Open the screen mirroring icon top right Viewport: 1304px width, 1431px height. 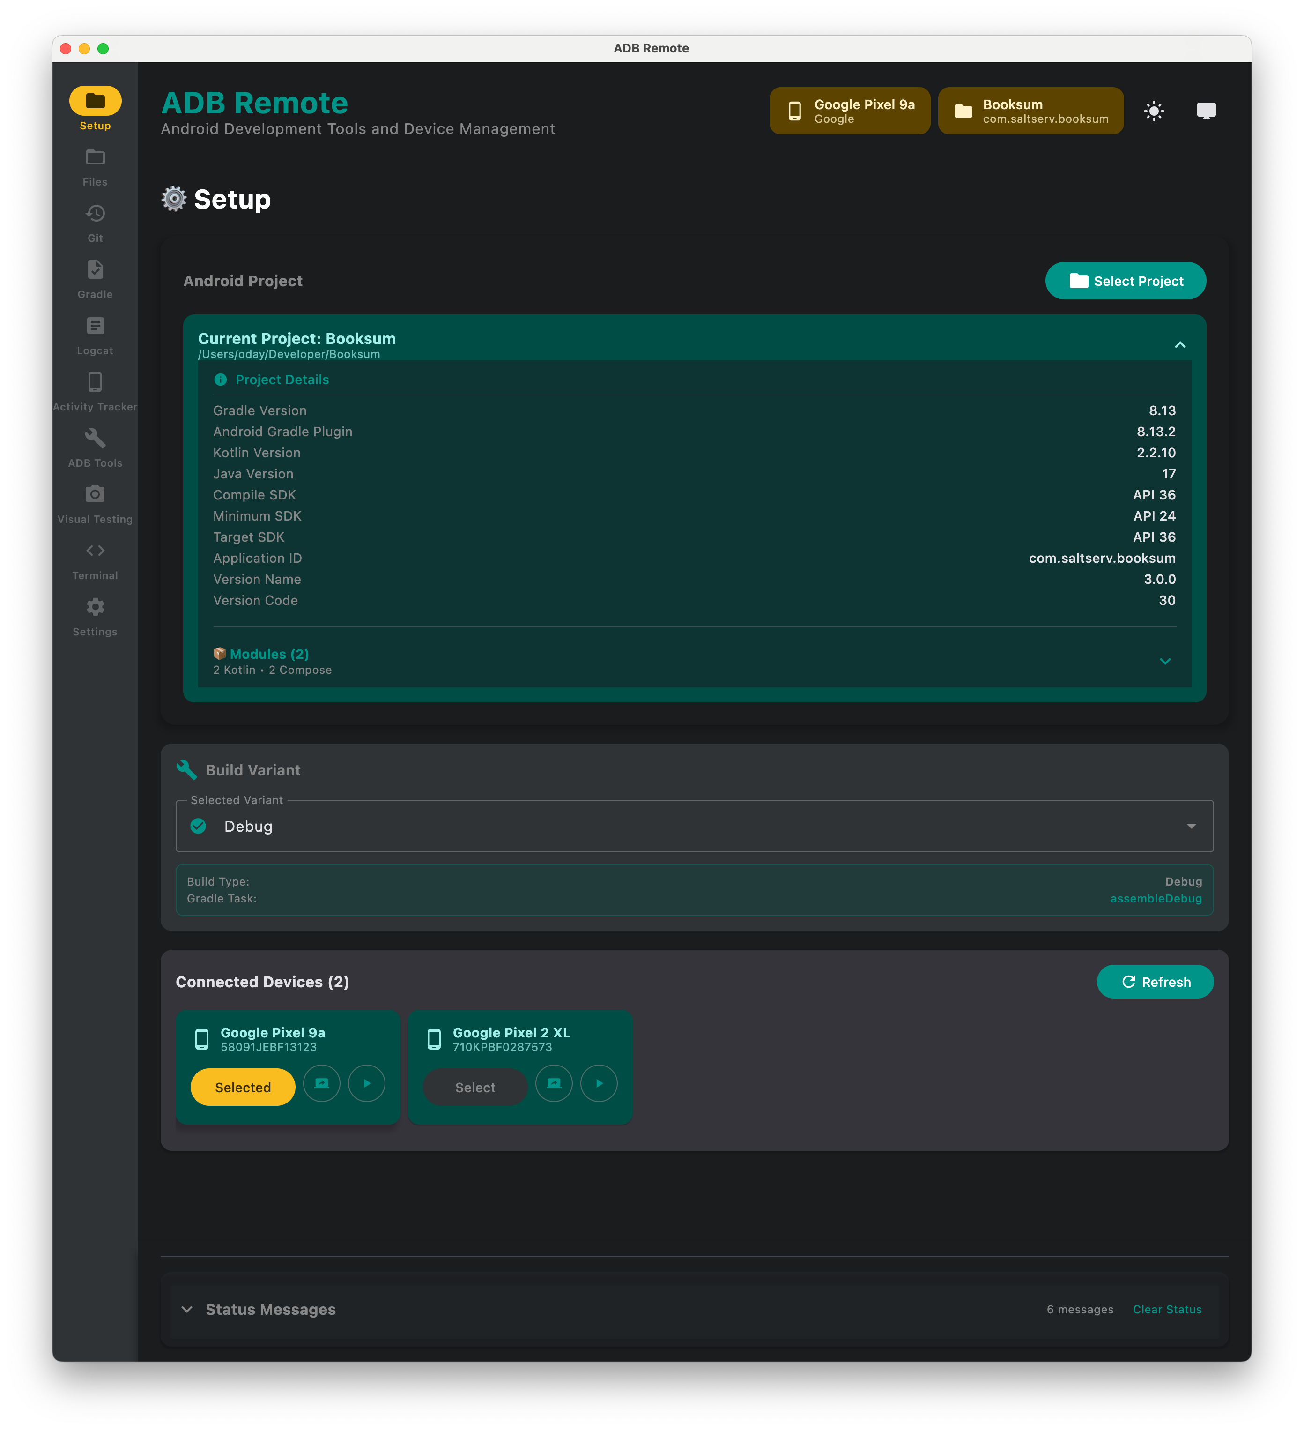pos(1206,111)
